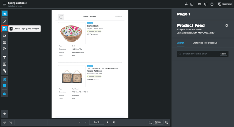Select the link hotspot tool
234x127 pixels.
[x=5, y=22]
